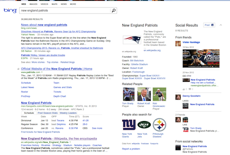Open the Rob Gronkowski photo thumbnail
Viewport: 230px width, 155px height.
coord(159,94)
